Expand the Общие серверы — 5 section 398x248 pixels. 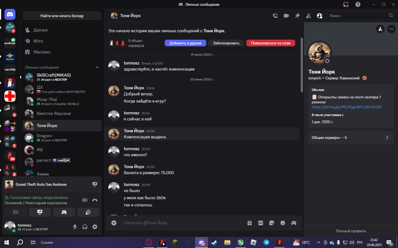[x=351, y=137]
